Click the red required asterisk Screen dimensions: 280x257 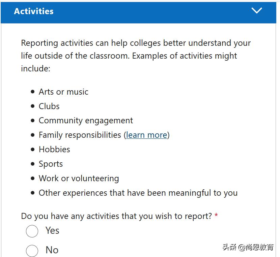click(x=216, y=215)
